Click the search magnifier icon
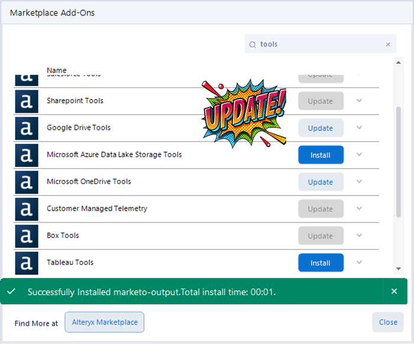Viewport: 414px width, 344px height. pos(253,44)
